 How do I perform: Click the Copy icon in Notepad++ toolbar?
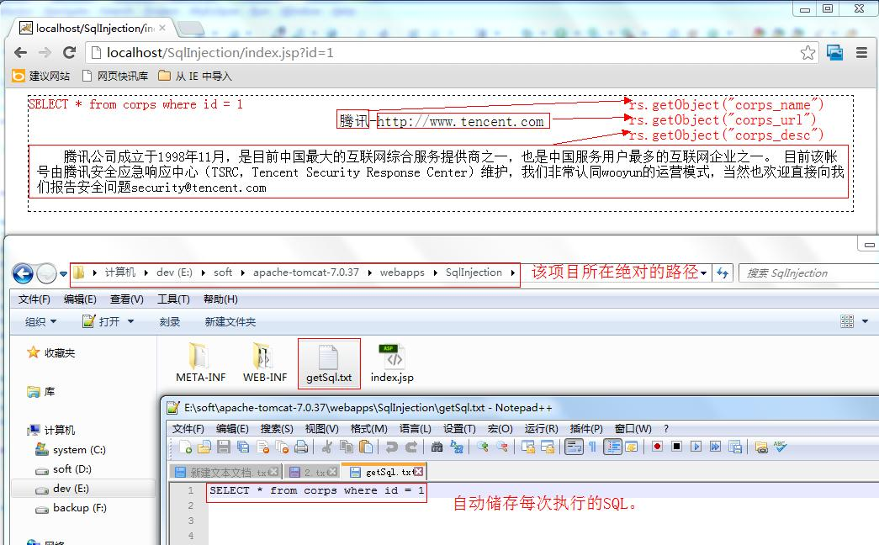tap(347, 447)
